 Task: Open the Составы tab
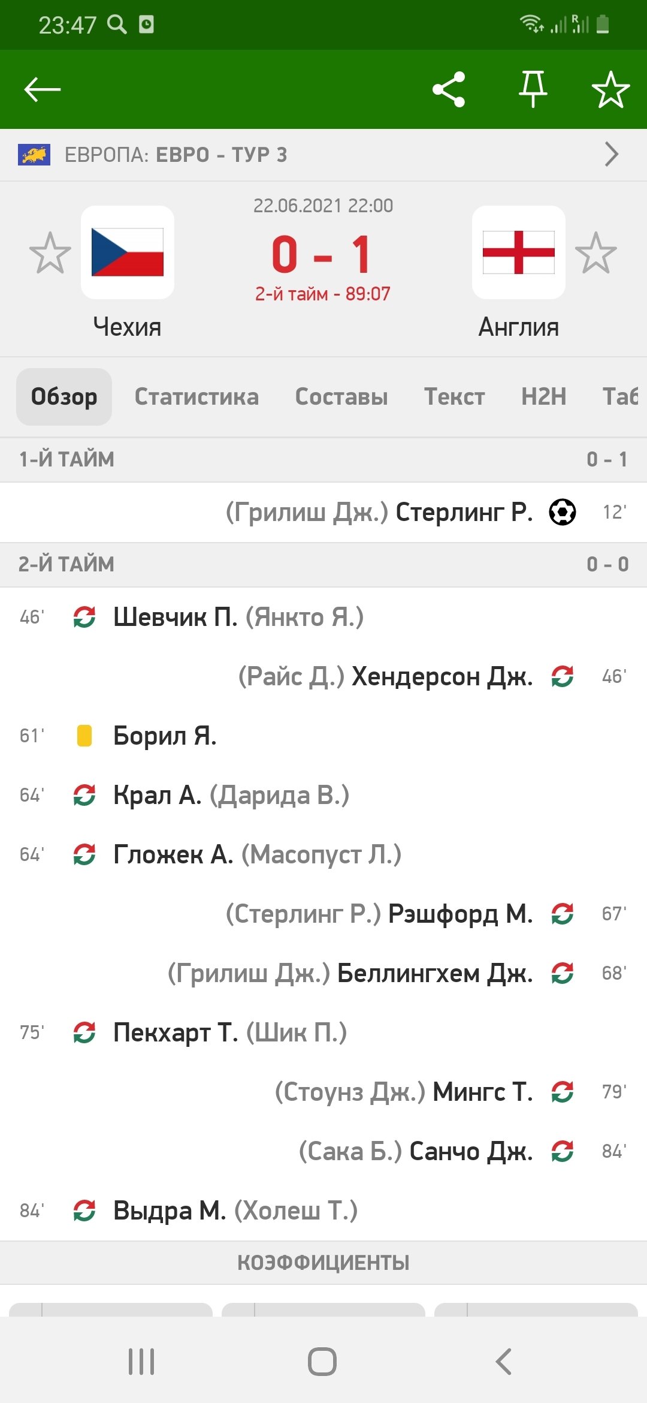pyautogui.click(x=341, y=397)
